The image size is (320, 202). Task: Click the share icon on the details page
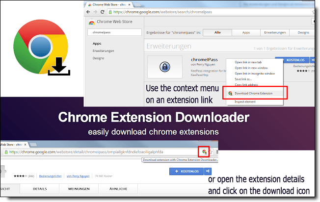click(x=208, y=171)
